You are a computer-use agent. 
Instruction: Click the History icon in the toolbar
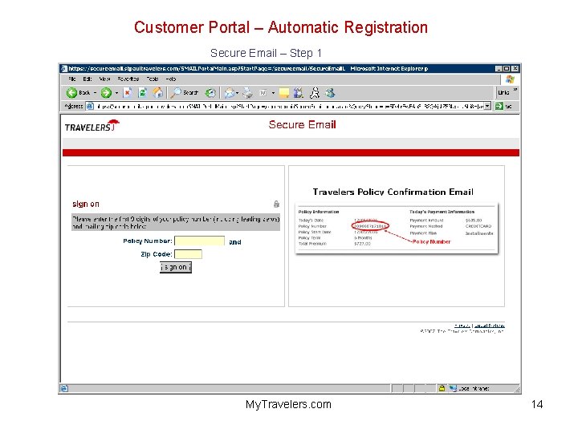pos(210,93)
